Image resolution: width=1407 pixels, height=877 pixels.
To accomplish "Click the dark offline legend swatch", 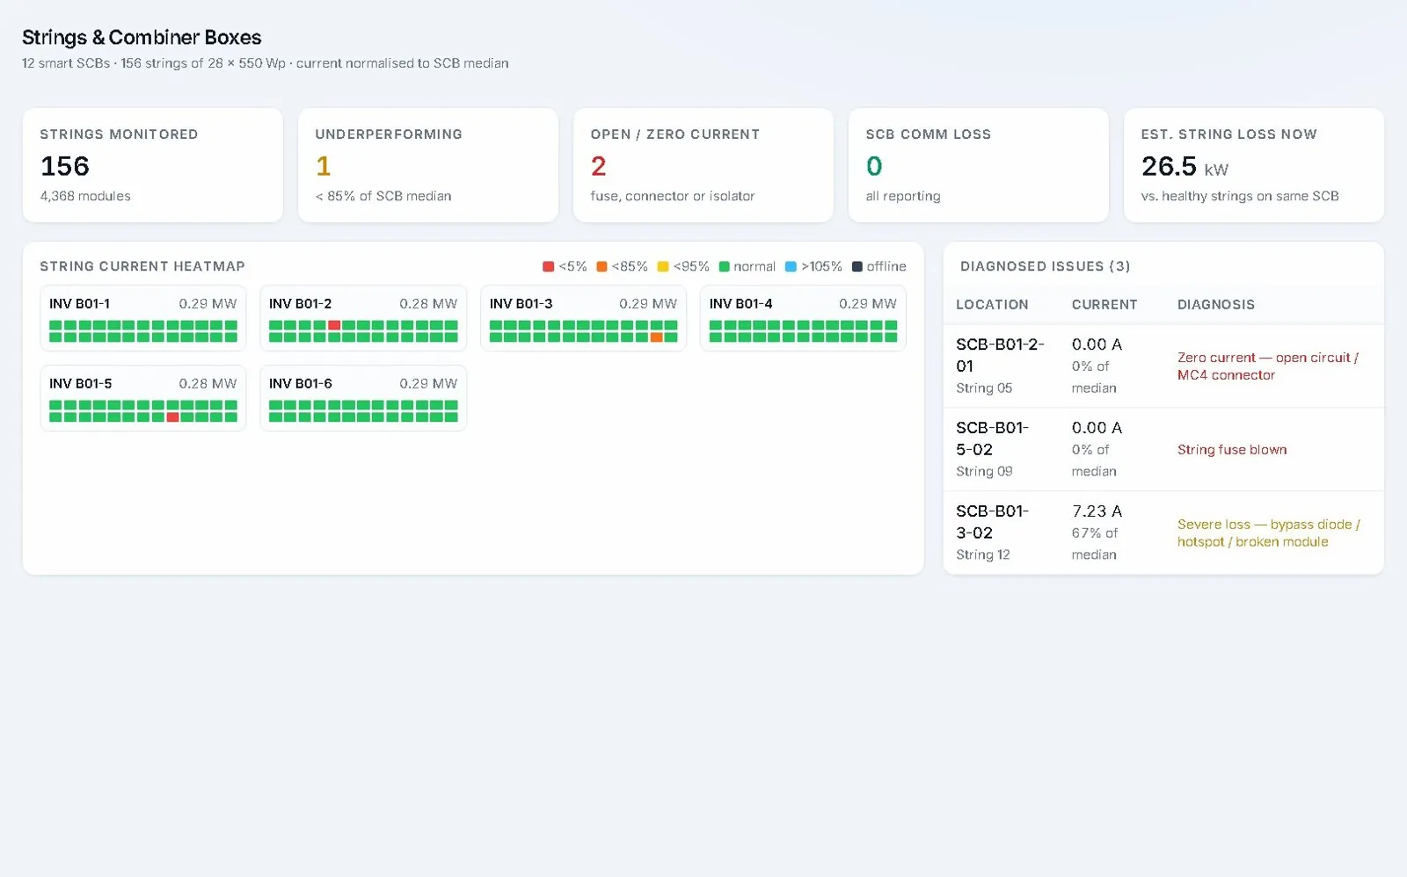I will pyautogui.click(x=857, y=266).
